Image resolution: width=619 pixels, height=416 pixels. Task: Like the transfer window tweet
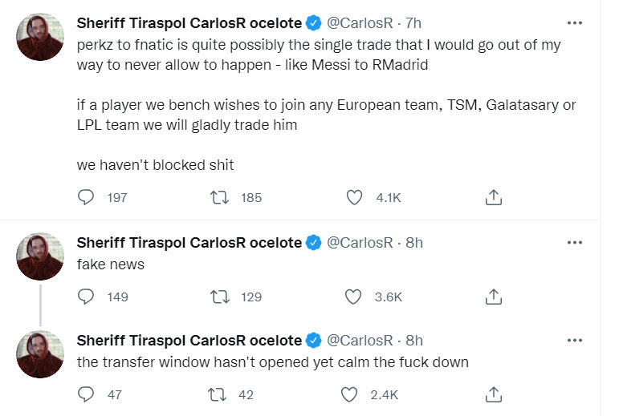click(350, 394)
